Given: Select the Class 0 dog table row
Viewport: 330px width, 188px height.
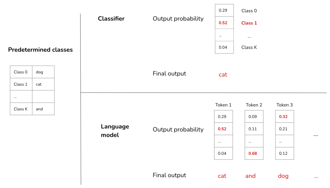Looking at the screenshot, I should pos(32,72).
